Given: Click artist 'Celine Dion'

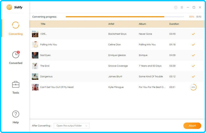Looking at the screenshot, I should tap(114, 44).
